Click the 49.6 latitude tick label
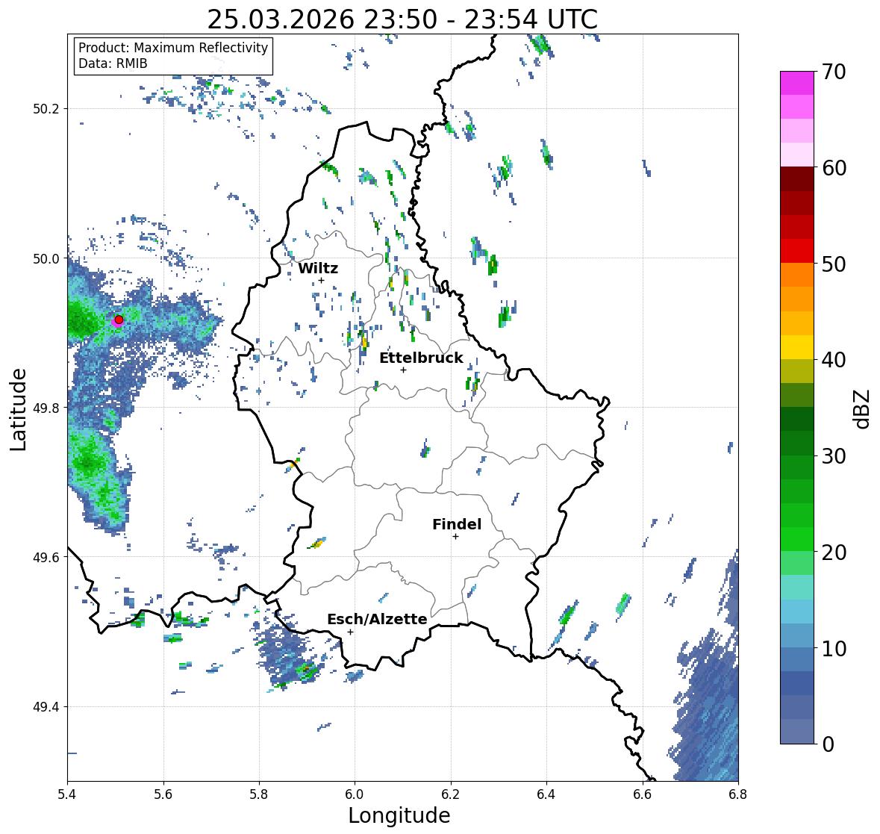 46,557
